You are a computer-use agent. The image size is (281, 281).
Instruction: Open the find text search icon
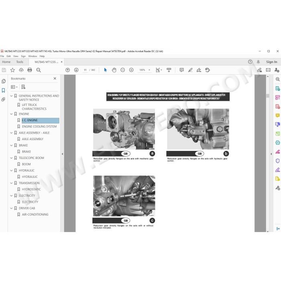pyautogui.click(x=39, y=70)
